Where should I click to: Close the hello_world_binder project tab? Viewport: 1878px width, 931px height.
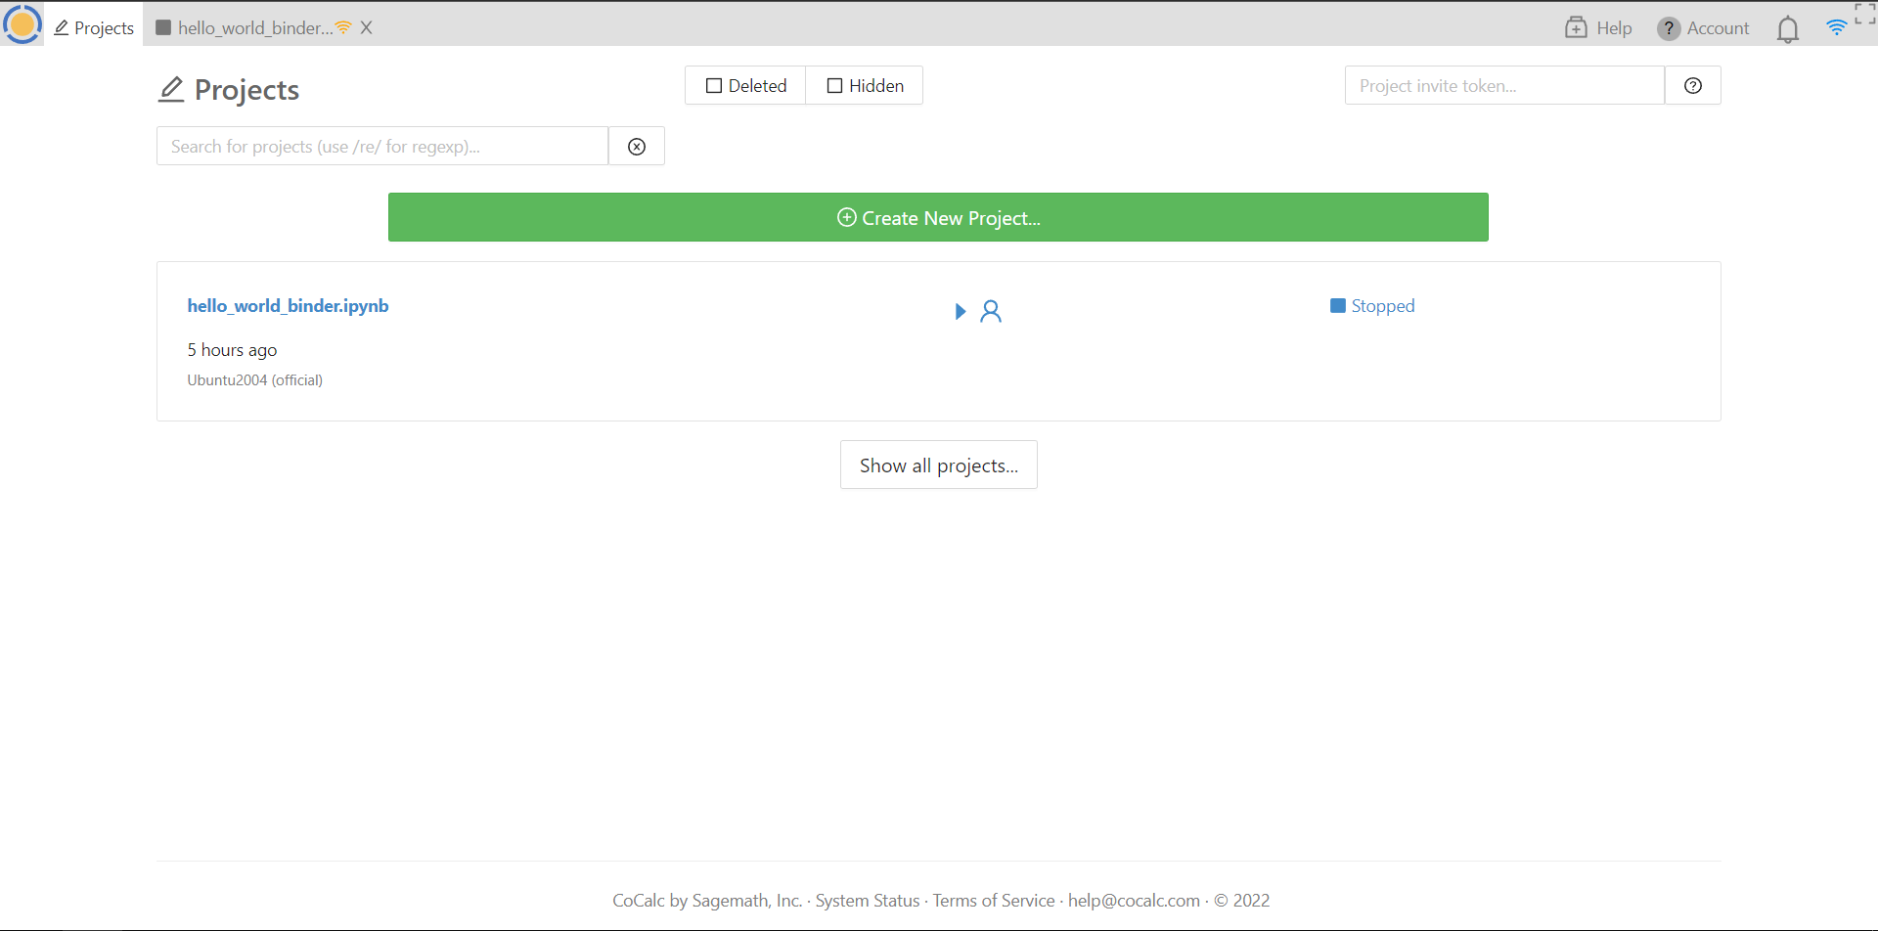click(367, 28)
